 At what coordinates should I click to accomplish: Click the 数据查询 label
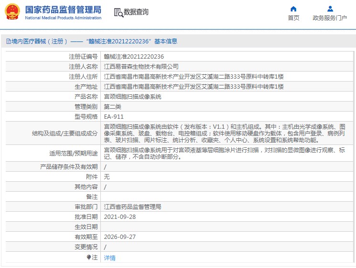(136, 12)
